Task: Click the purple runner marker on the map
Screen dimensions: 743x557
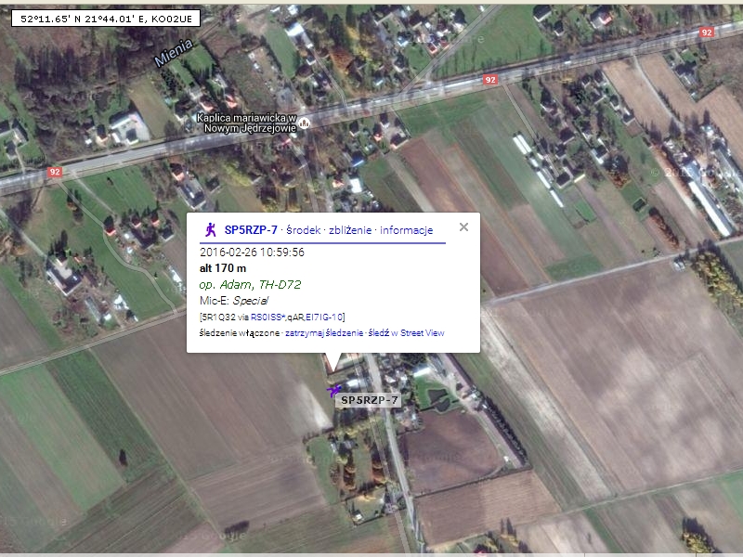Action: point(333,391)
